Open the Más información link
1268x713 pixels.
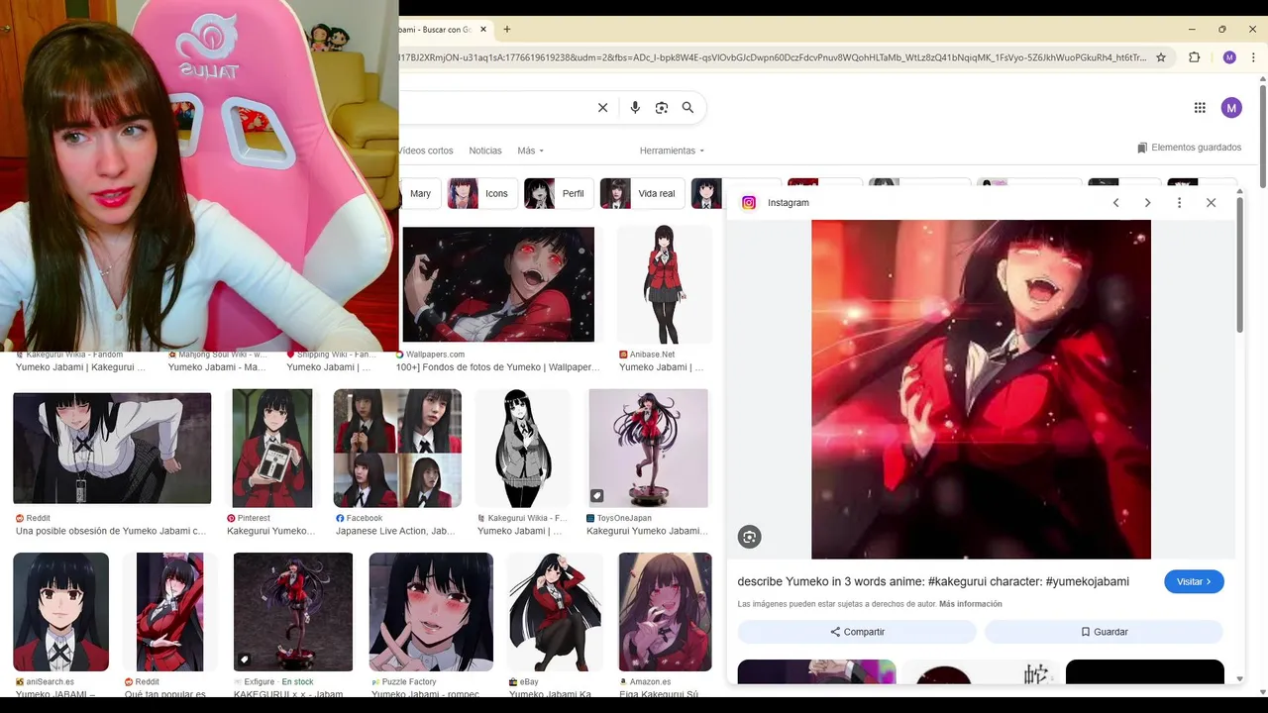point(970,604)
